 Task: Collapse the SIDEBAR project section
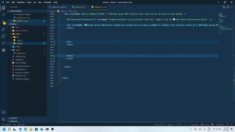click(x=13, y=24)
